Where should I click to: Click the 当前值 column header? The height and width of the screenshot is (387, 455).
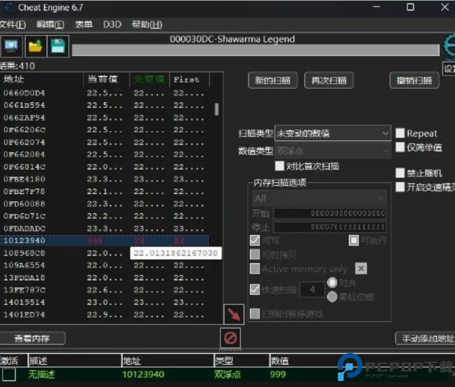pos(106,79)
